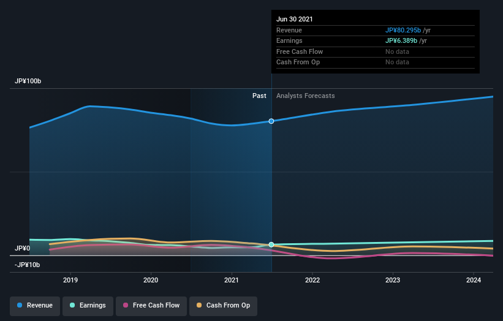Click the Earnings tooltip row label
The image size is (503, 321).
click(289, 40)
